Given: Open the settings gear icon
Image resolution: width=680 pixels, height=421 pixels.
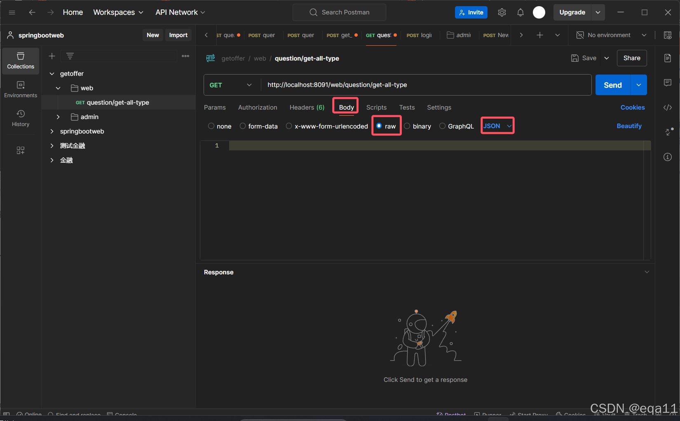Looking at the screenshot, I should point(502,12).
